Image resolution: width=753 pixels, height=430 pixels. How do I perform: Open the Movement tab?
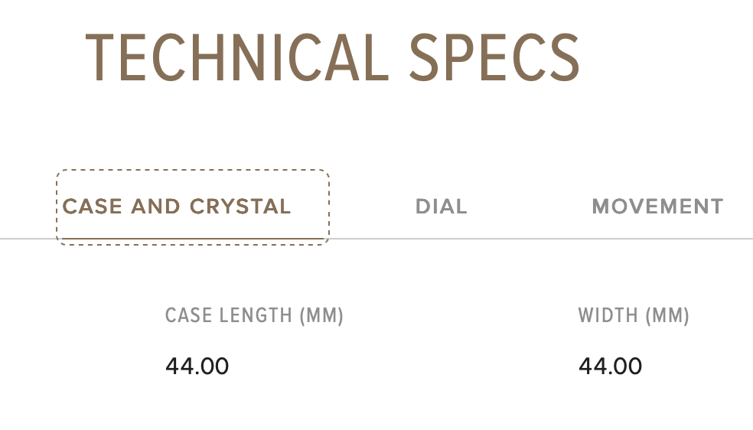tap(657, 207)
